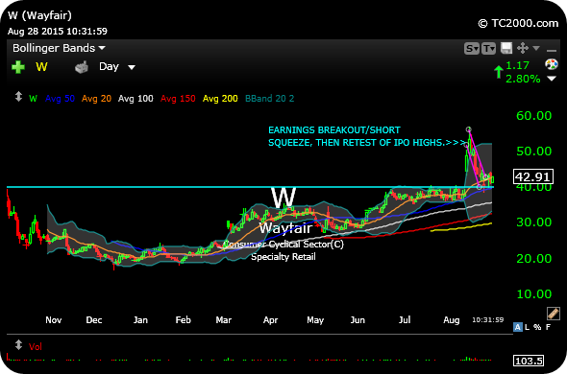Click the price pane resize arrows icon
Image resolution: width=567 pixels, height=374 pixels.
[18, 97]
